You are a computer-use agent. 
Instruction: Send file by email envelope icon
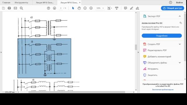[x=15, y=8]
